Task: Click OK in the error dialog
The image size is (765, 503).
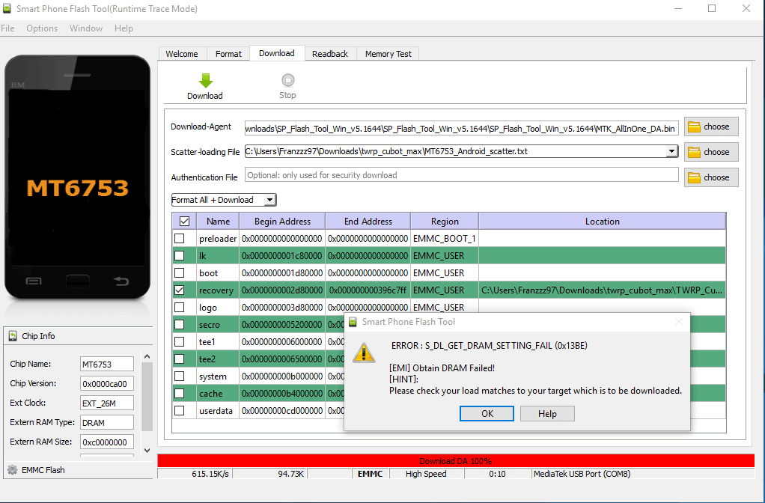Action: tap(487, 414)
